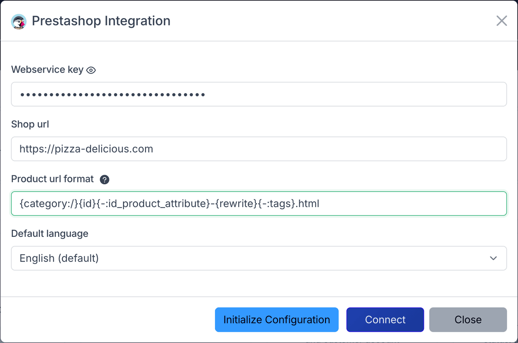The image size is (518, 343).
Task: Reveal the hidden webservice key characters
Action: point(91,69)
